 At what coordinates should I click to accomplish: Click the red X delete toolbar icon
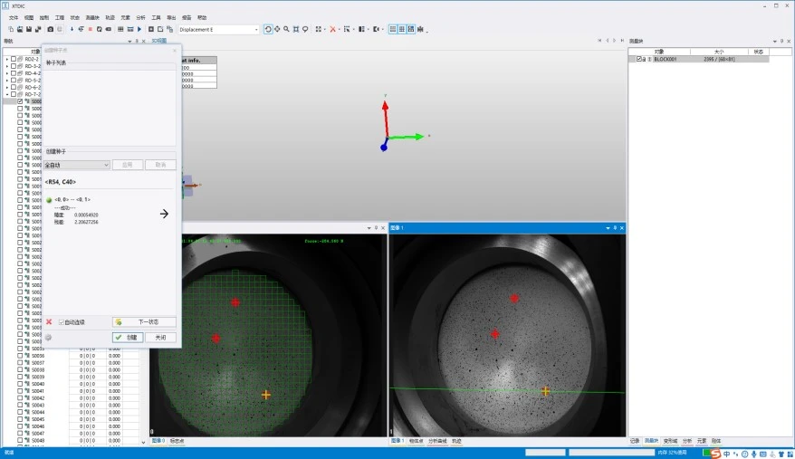[x=332, y=29]
